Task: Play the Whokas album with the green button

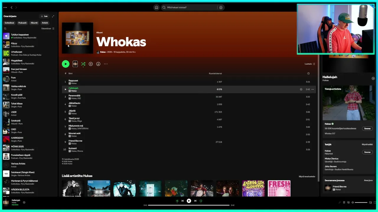Action: pyautogui.click(x=66, y=64)
